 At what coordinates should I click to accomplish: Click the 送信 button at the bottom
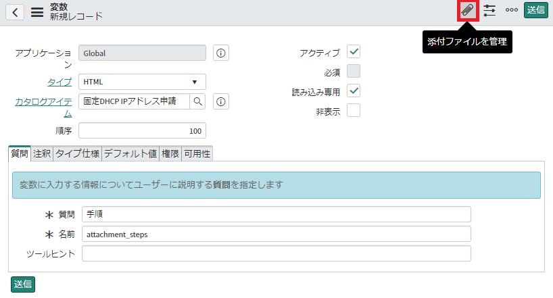tap(23, 284)
